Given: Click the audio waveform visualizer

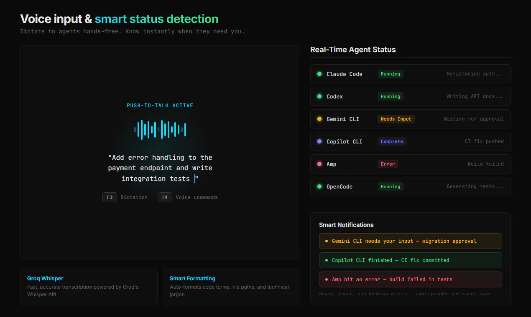Looking at the screenshot, I should tap(160, 129).
